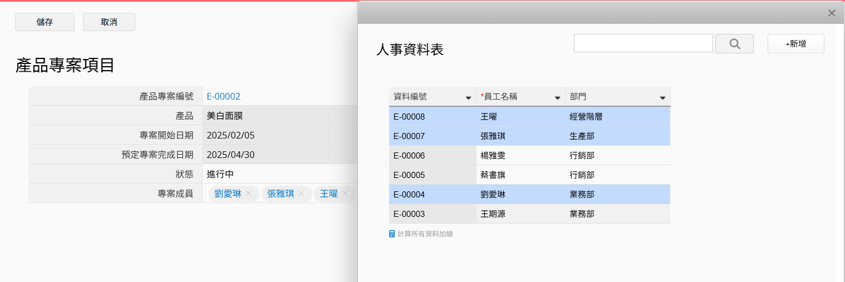Open 資料編號 column dropdown arrow

[x=468, y=98]
